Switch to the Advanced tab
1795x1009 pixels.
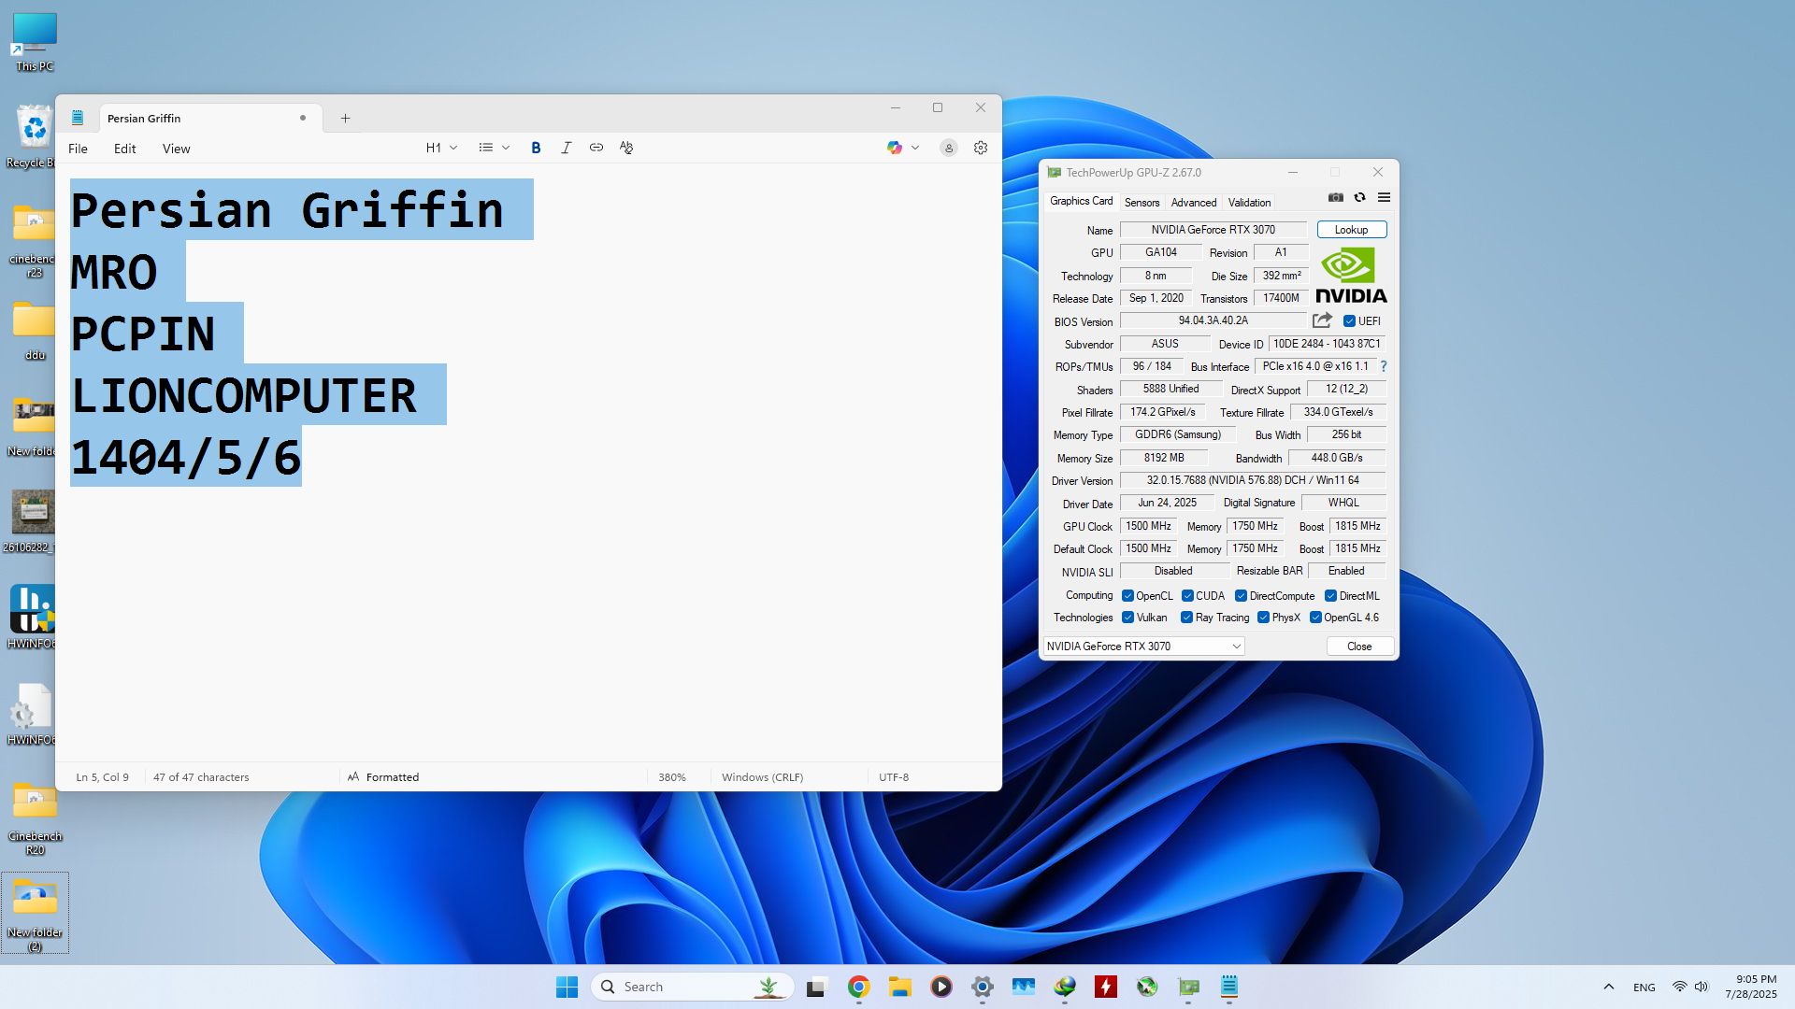pos(1194,203)
